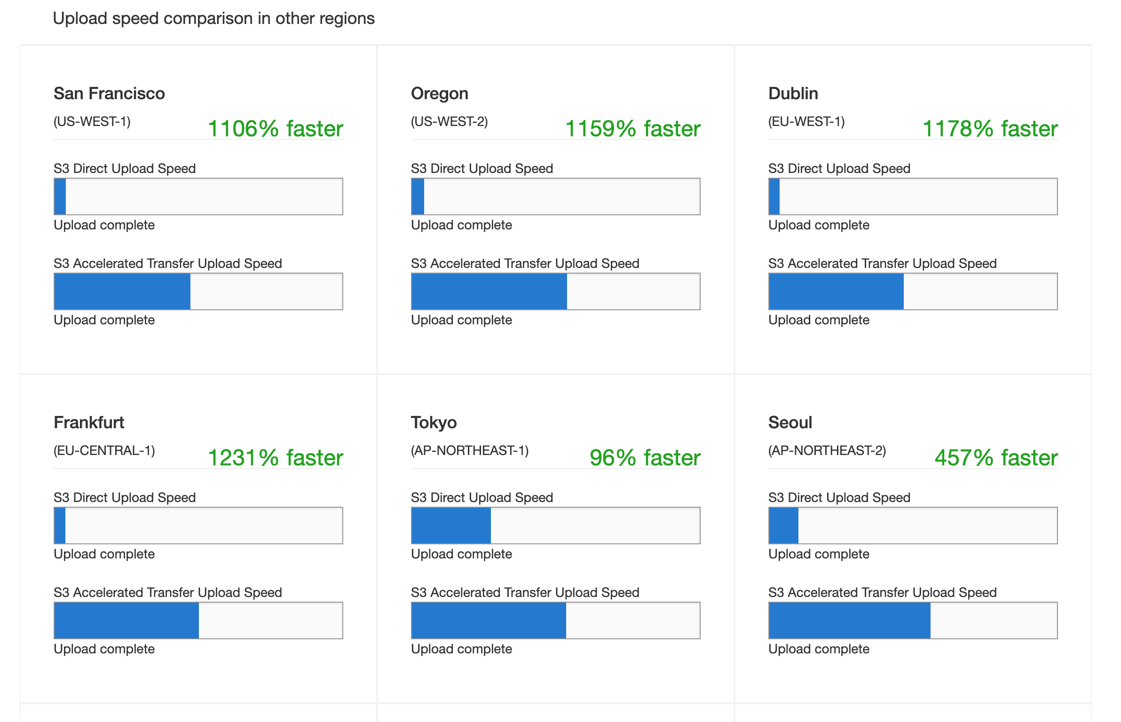Click the Upload complete label under Frankfurt's direct upload
The height and width of the screenshot is (722, 1121).
tap(104, 554)
